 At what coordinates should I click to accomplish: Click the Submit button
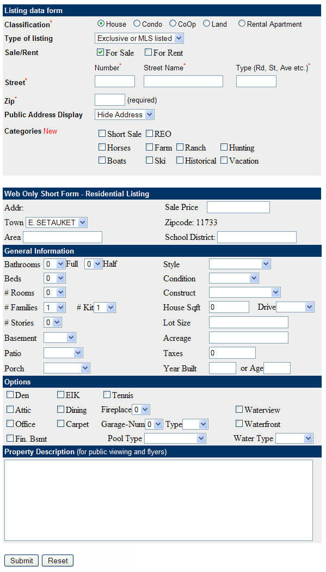[x=21, y=560]
